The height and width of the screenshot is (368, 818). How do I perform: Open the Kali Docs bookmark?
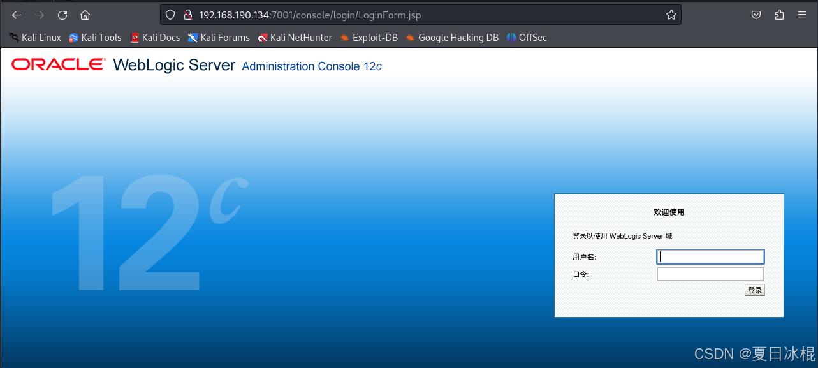(155, 38)
